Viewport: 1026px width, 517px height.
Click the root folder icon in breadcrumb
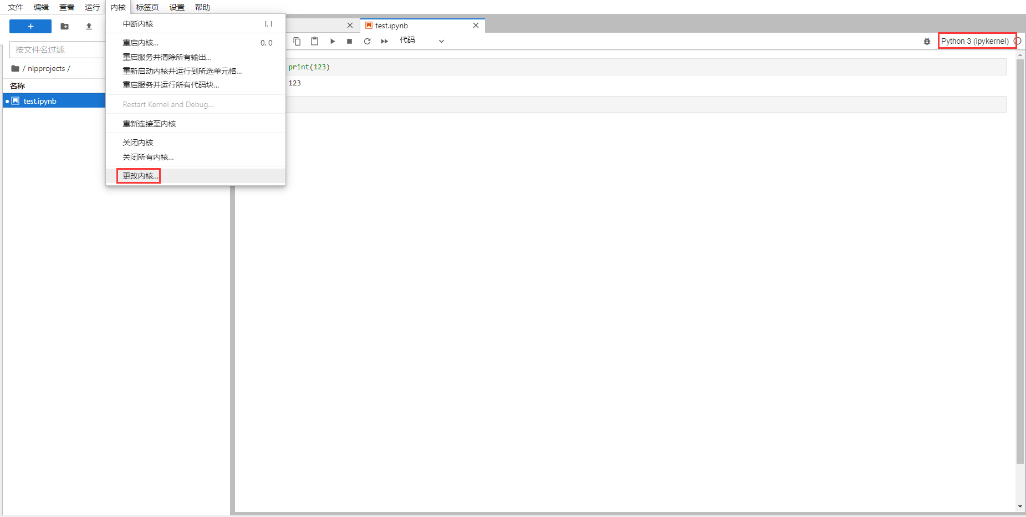click(15, 68)
